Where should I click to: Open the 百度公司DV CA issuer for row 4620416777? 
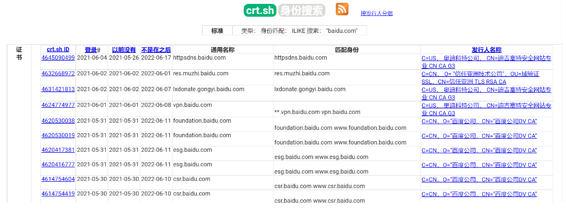[479, 164]
